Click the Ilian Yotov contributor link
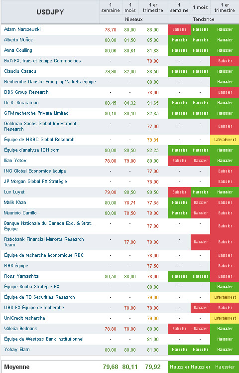 point(15,161)
